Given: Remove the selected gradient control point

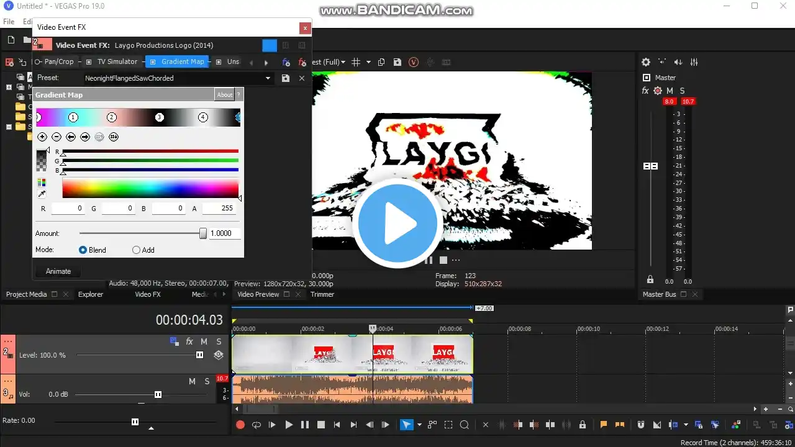Looking at the screenshot, I should pyautogui.click(x=57, y=137).
